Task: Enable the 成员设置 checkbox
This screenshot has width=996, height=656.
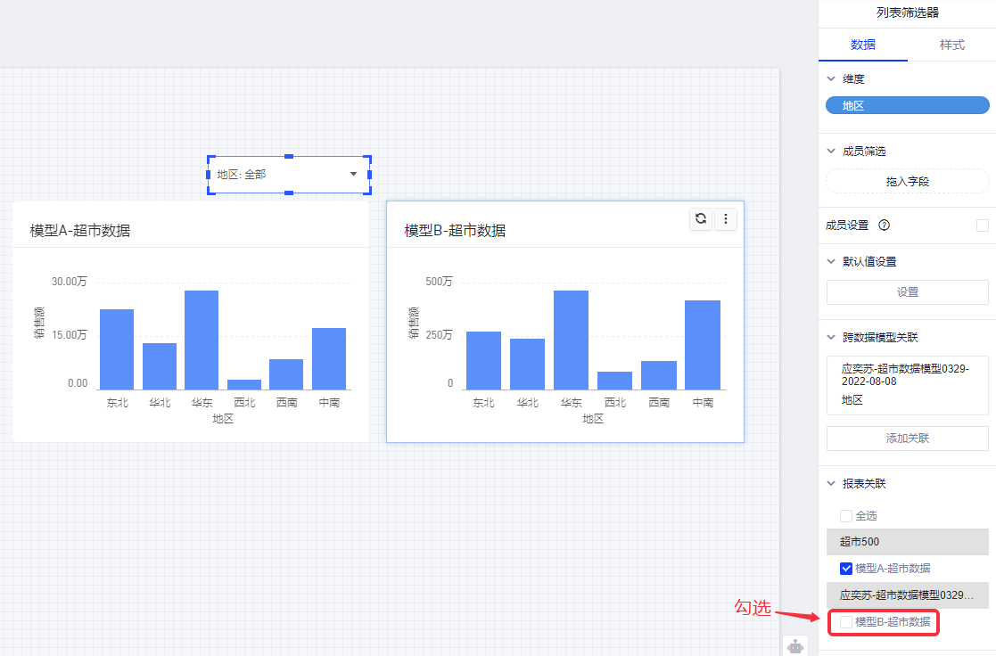Action: tap(982, 225)
